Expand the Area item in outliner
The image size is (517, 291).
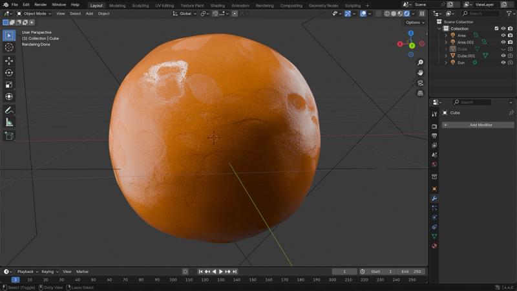click(x=446, y=36)
